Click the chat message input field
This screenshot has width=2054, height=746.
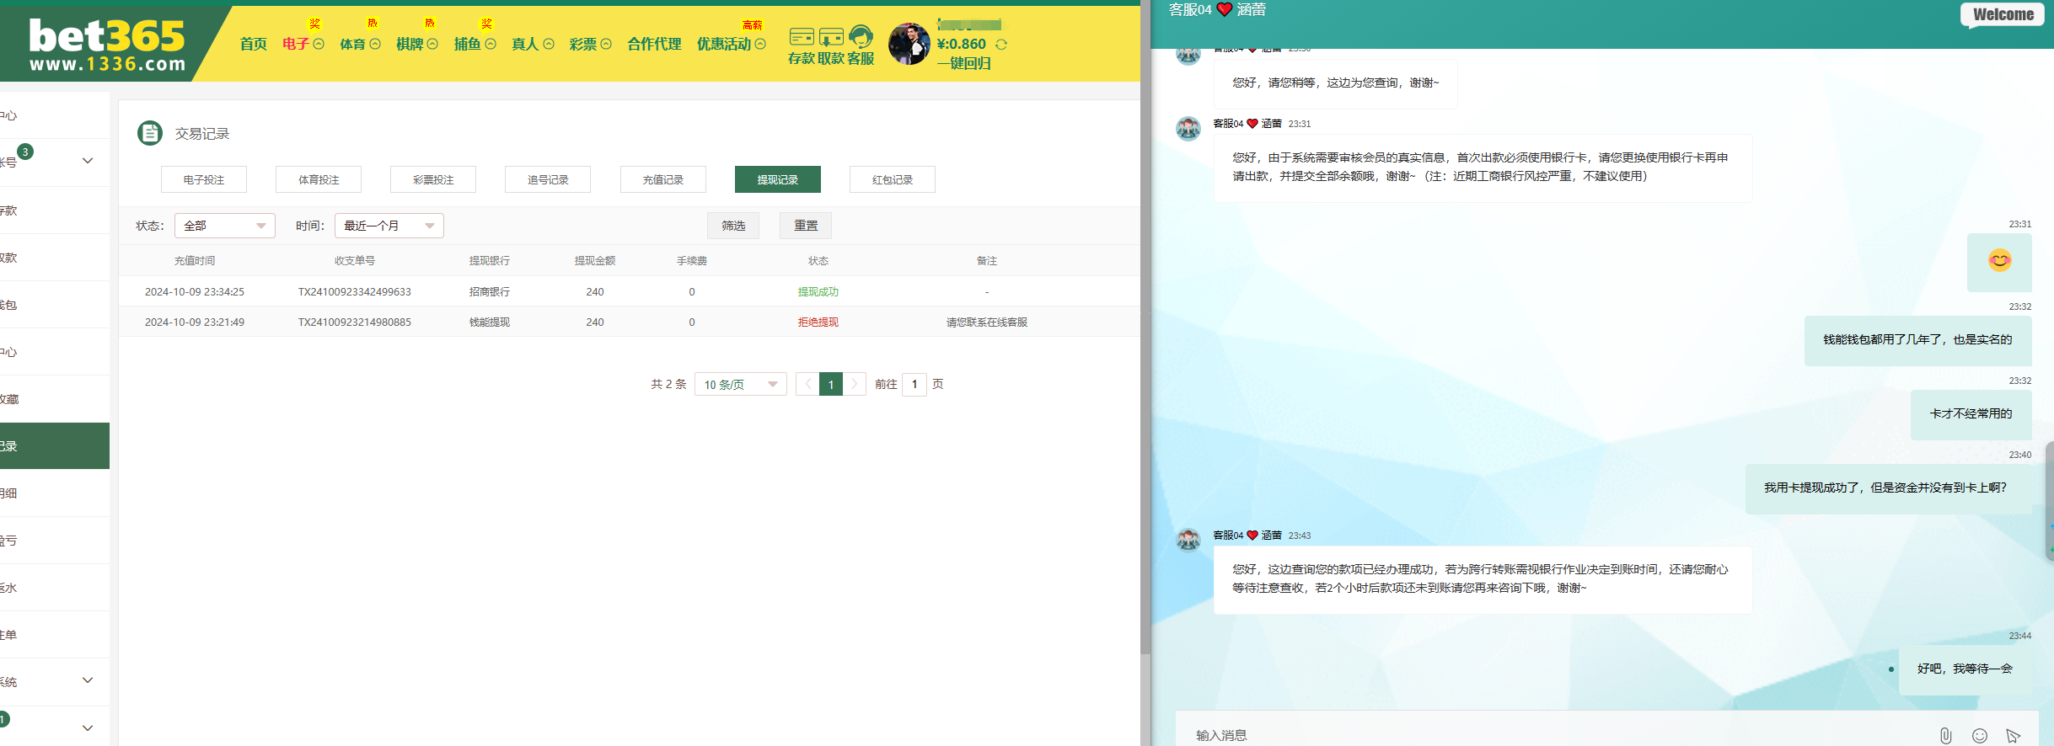[x=1551, y=735]
